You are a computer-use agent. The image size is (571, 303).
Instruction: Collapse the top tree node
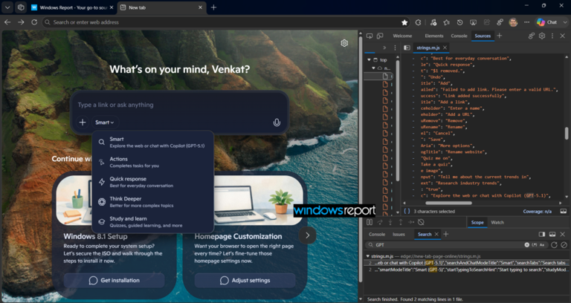click(x=369, y=59)
